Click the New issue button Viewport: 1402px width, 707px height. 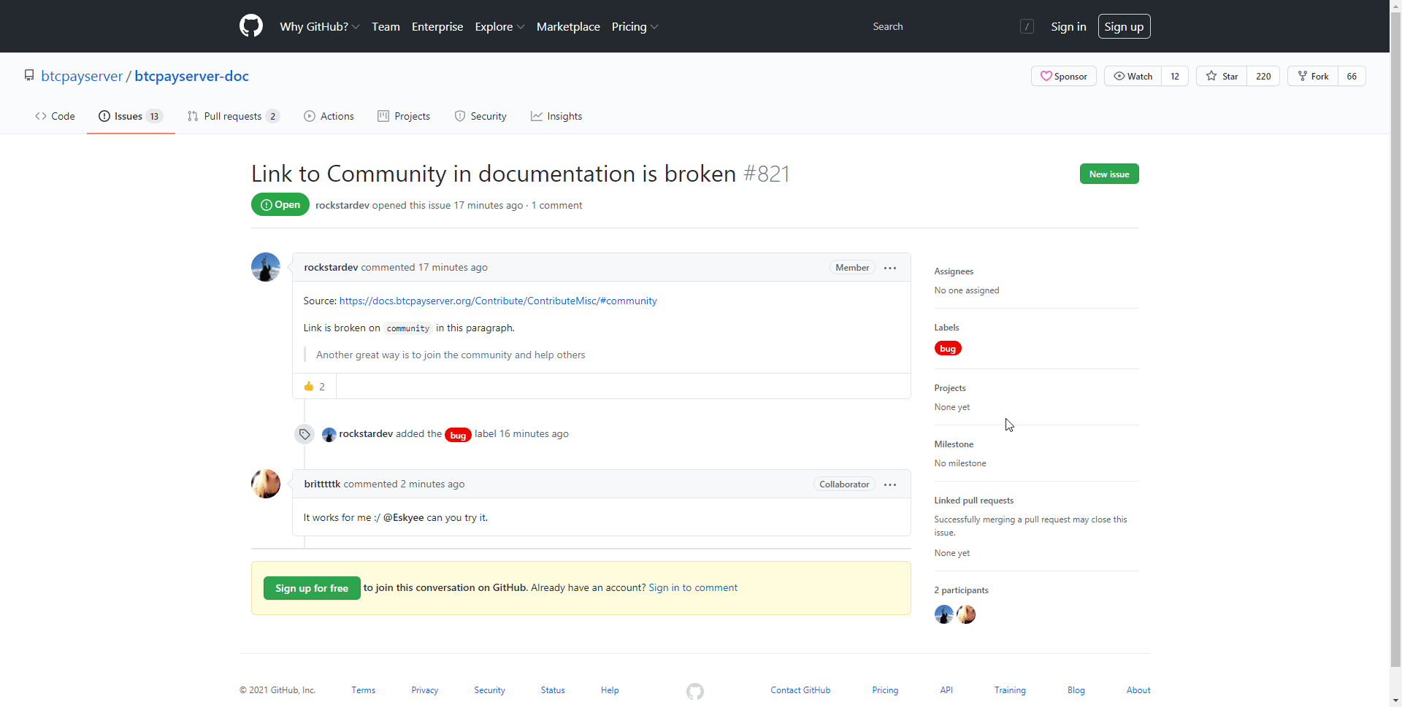click(x=1109, y=174)
